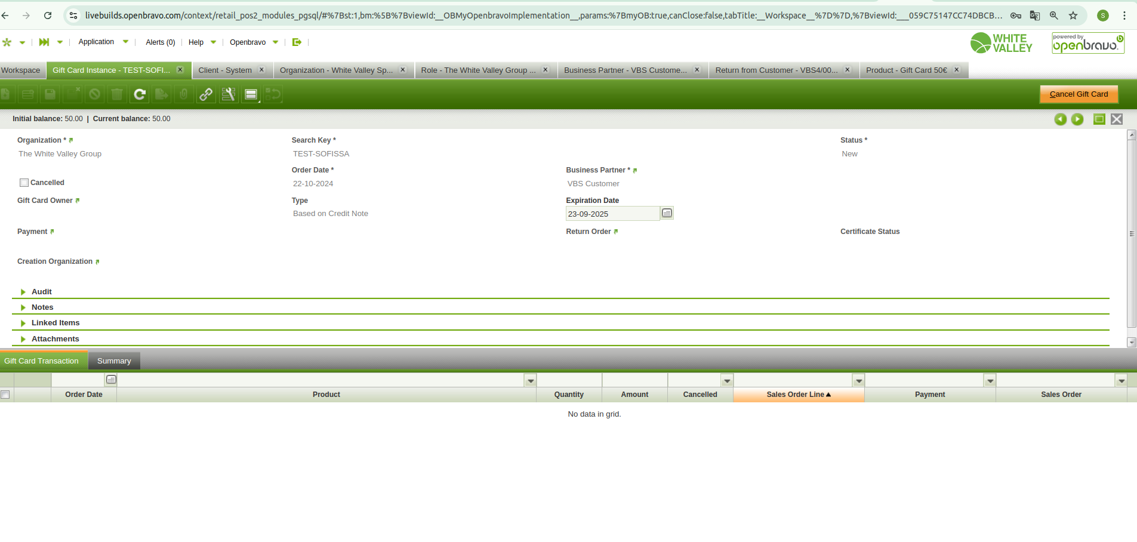Go to the next record arrow
This screenshot has width=1137, height=542.
pos(1077,119)
